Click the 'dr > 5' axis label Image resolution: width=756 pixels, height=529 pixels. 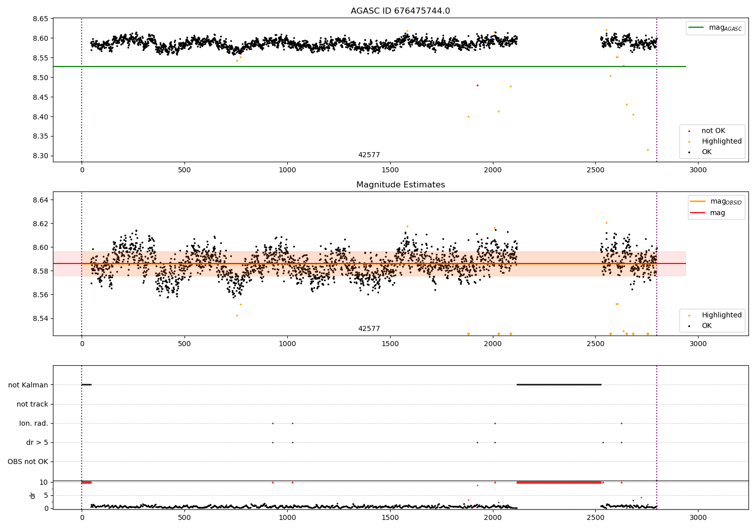click(37, 442)
